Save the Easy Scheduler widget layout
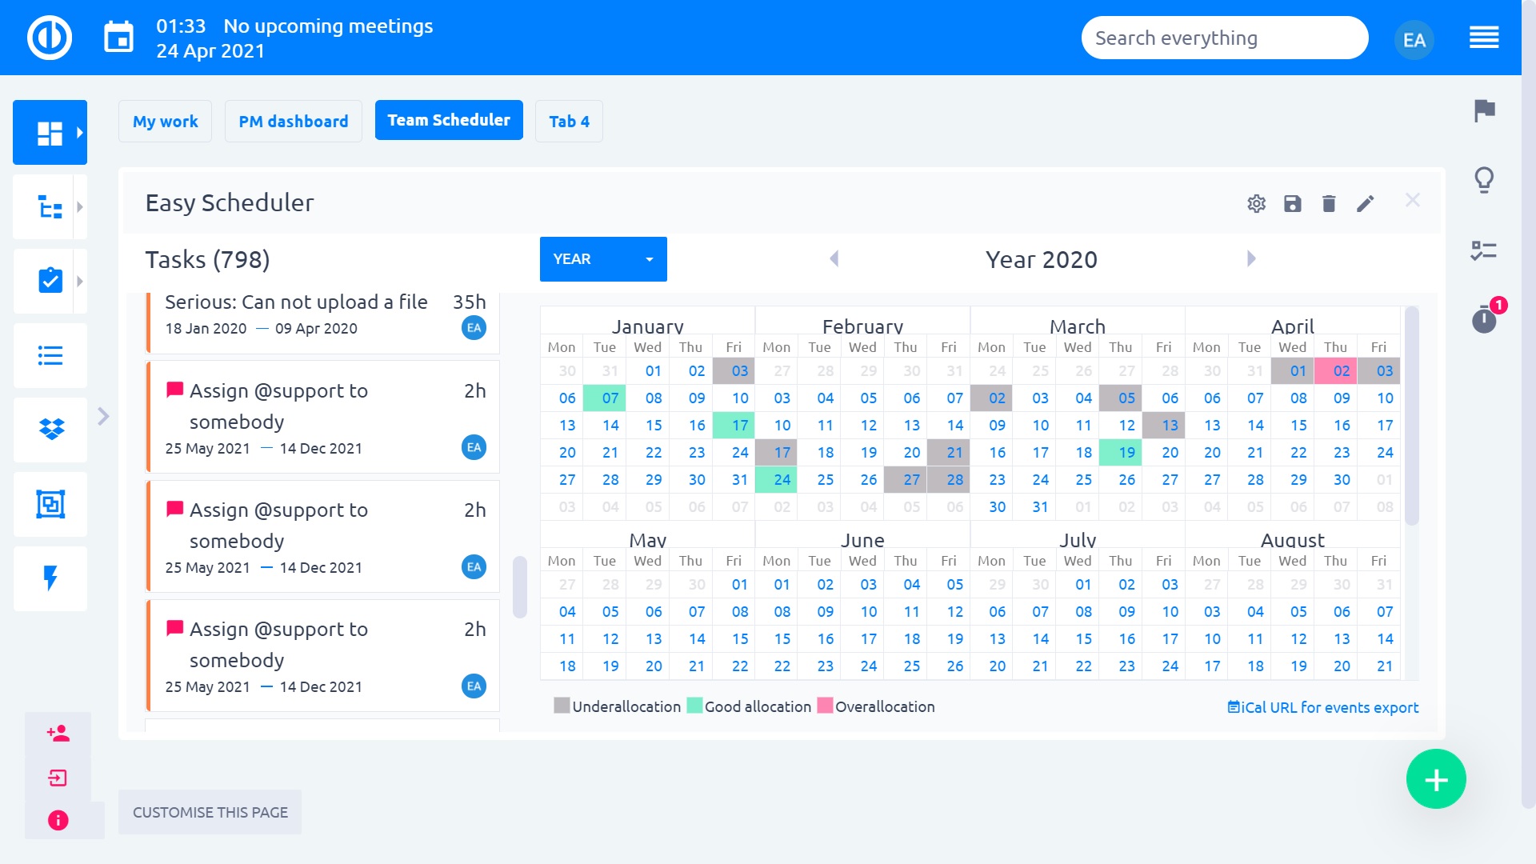 click(x=1292, y=204)
